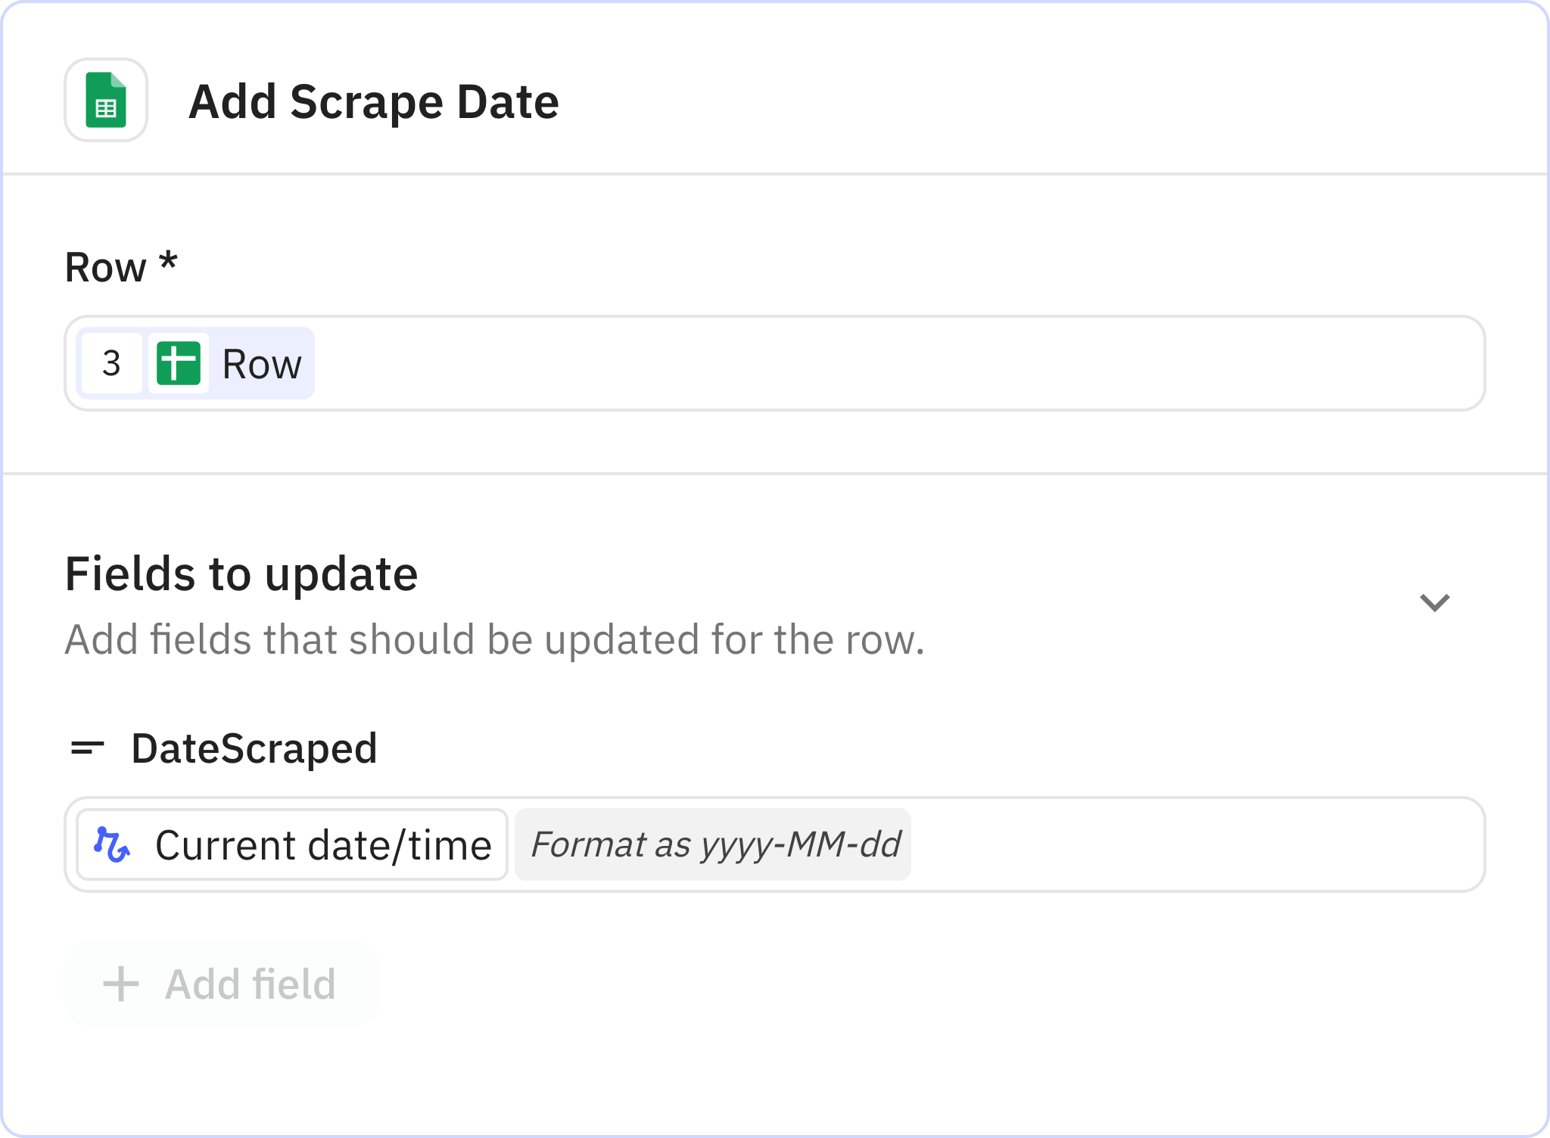
Task: Click the DateScraped field label
Action: pos(254,748)
